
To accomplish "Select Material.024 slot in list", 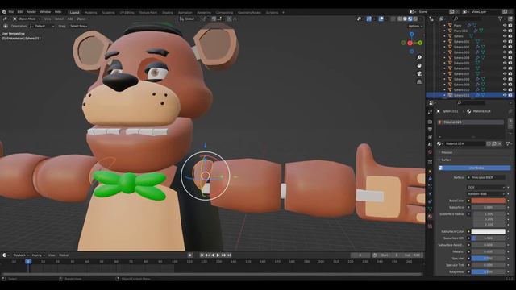I will coord(470,122).
